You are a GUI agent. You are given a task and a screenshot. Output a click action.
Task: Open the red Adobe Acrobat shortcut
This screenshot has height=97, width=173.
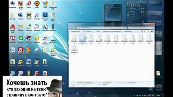coord(13,28)
